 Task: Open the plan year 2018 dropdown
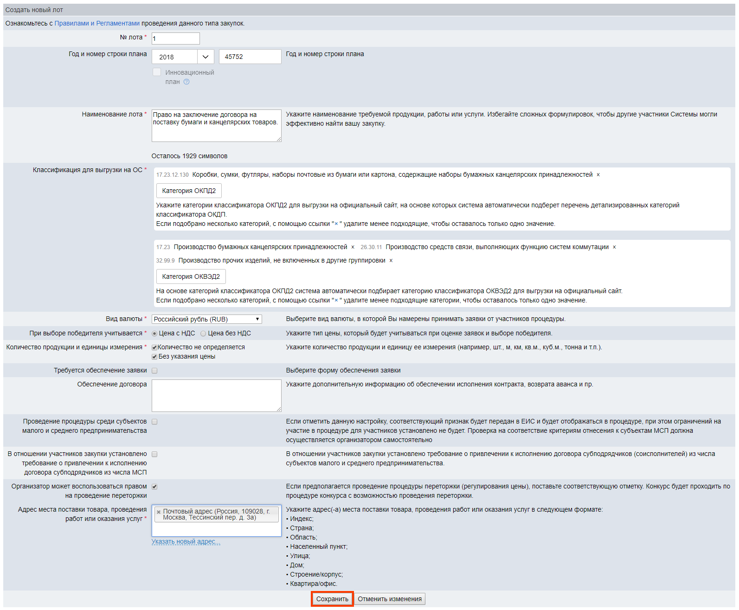(205, 57)
